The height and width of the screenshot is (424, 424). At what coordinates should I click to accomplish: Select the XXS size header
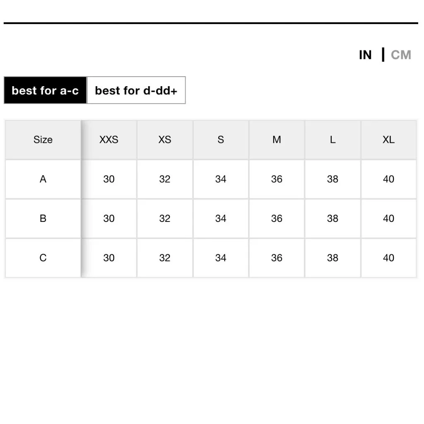[109, 140]
